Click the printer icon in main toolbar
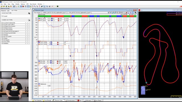The height and width of the screenshot is (102, 182). [49, 7]
